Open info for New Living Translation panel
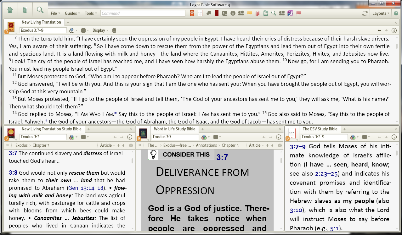Image resolution: width=402 pixels, height=235 pixels. 394,30
